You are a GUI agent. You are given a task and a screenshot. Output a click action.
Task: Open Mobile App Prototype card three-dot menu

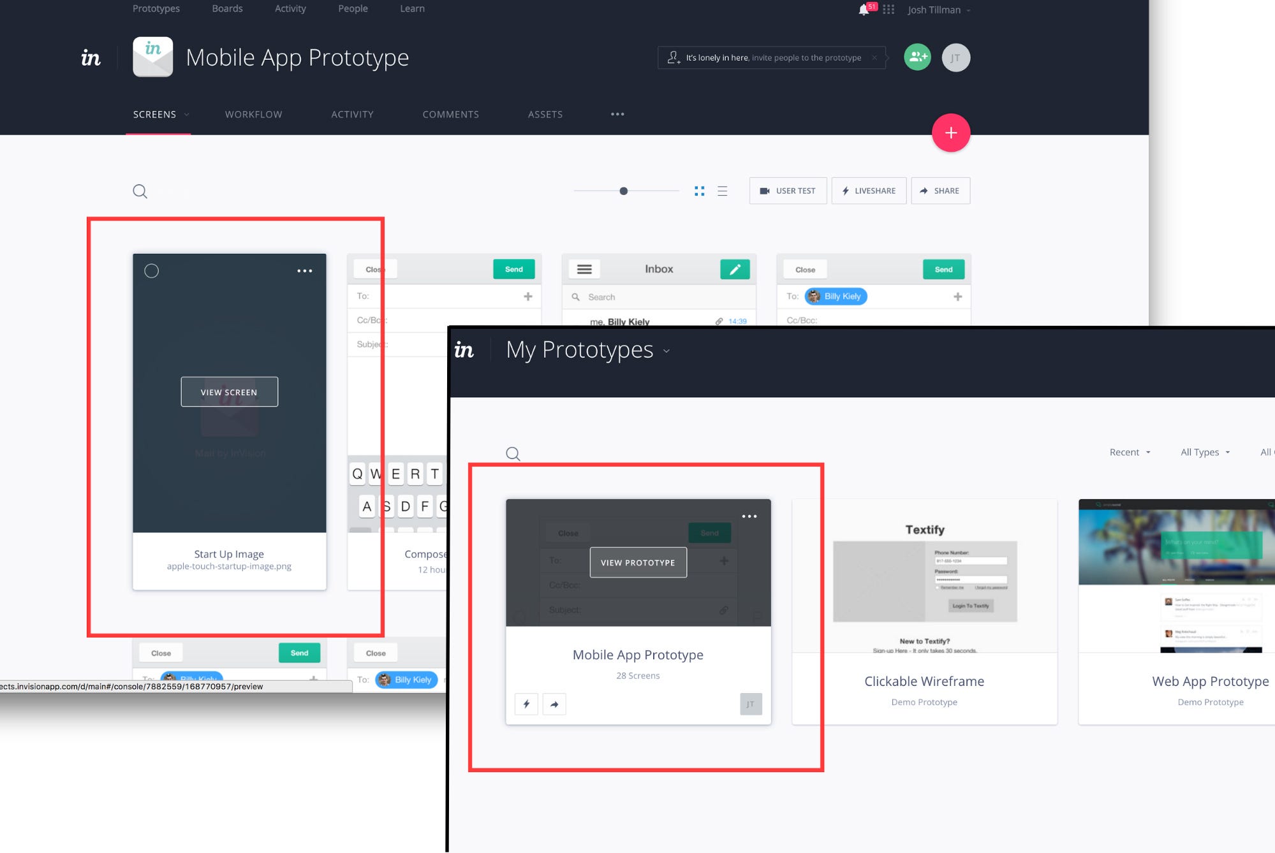(x=749, y=516)
